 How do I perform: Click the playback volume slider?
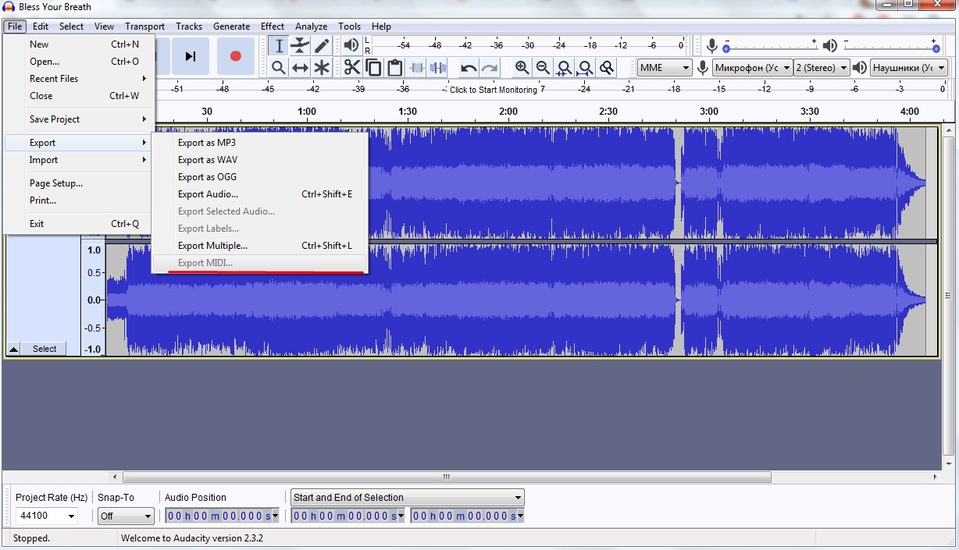click(x=891, y=47)
